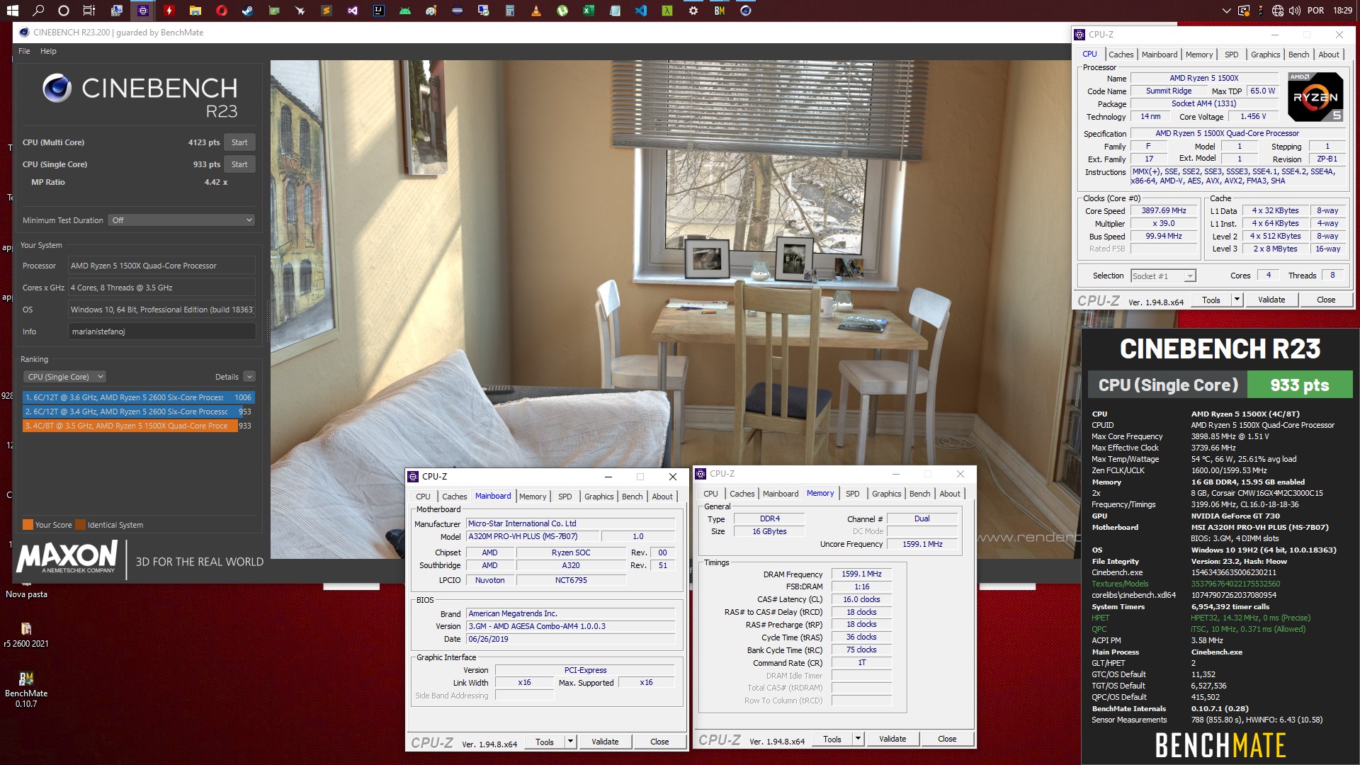The height and width of the screenshot is (765, 1360).
Task: Open Windows Settings gear taskbar icon
Action: pos(693,11)
